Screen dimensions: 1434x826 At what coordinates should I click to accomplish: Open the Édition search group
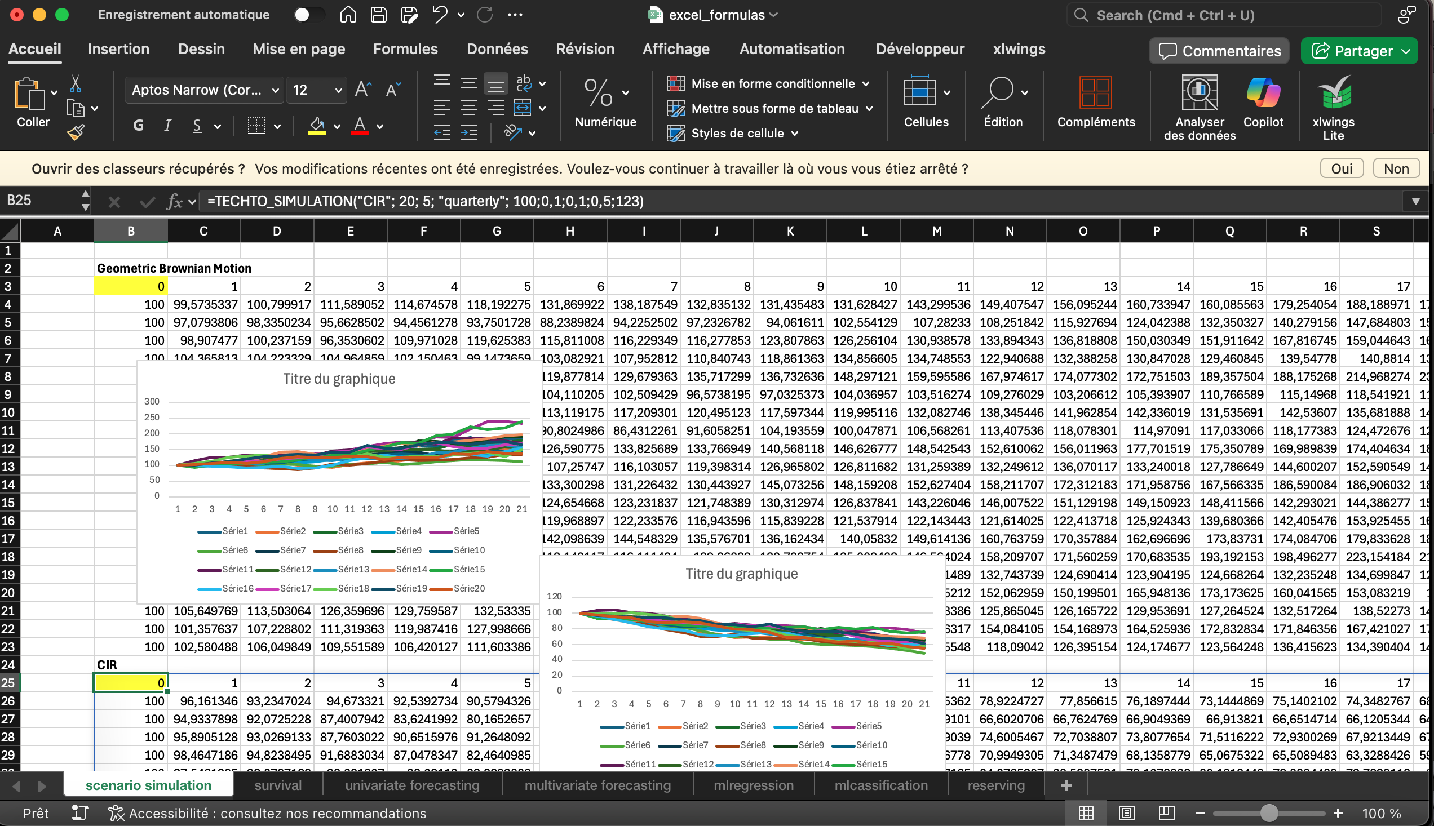pos(1003,102)
